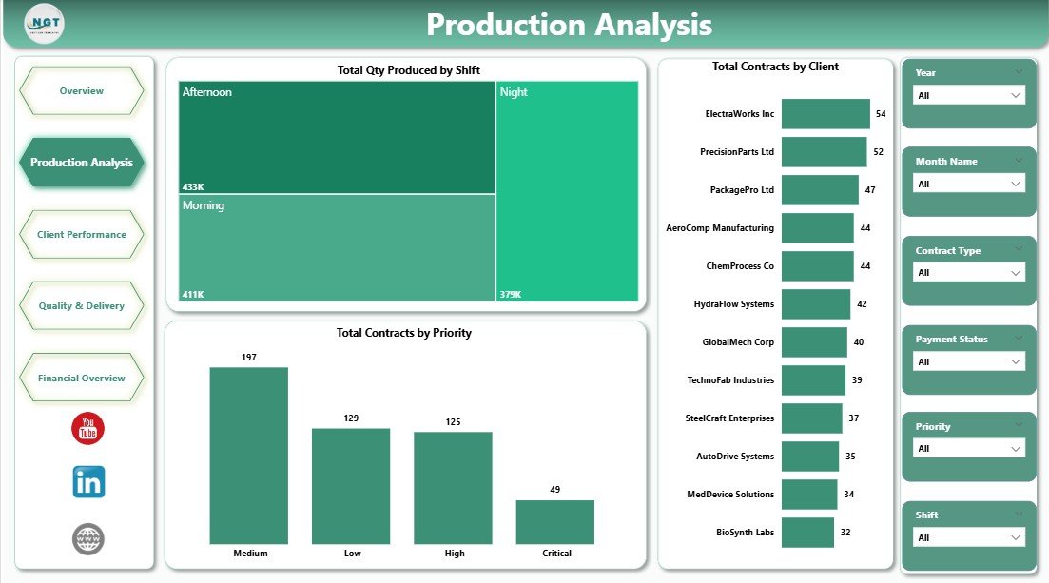Select the ElectraWorks Inc contracts bar
The image size is (1049, 583).
tap(826, 113)
